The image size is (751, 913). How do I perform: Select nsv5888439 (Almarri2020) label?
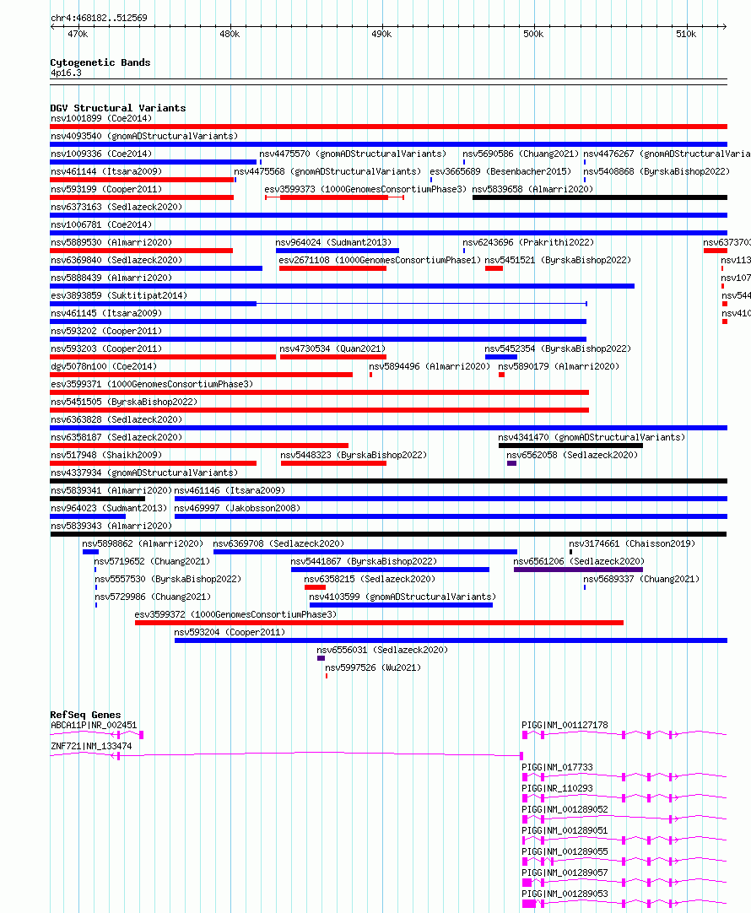click(111, 278)
